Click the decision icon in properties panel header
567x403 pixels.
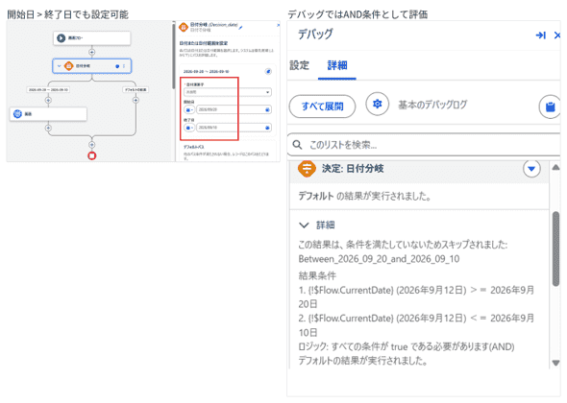[184, 27]
